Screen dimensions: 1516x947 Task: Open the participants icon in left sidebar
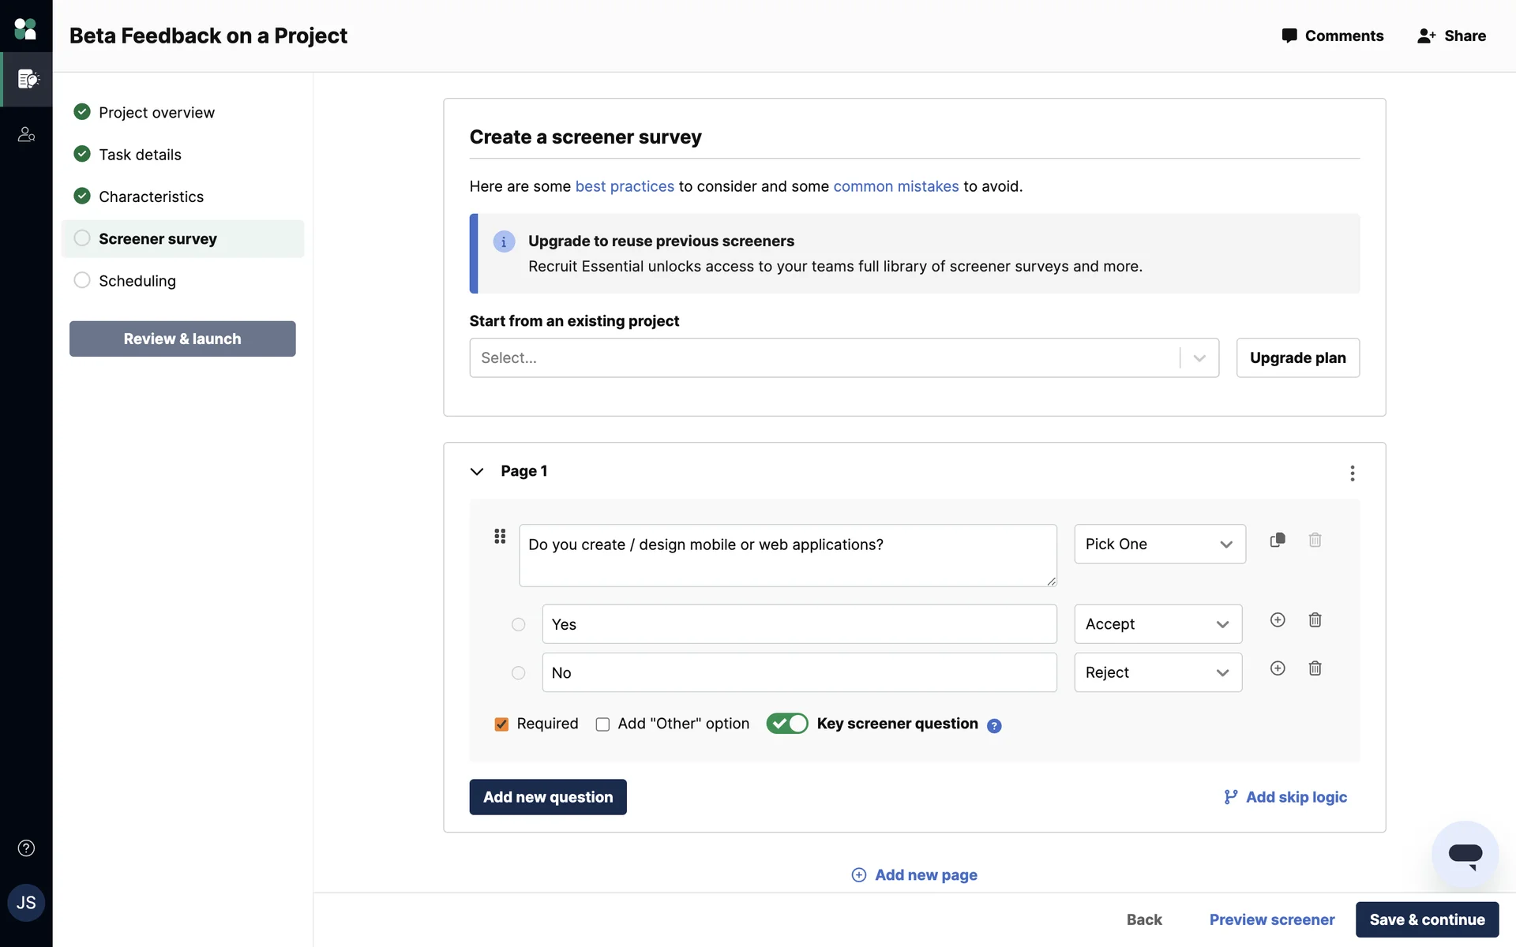click(26, 135)
